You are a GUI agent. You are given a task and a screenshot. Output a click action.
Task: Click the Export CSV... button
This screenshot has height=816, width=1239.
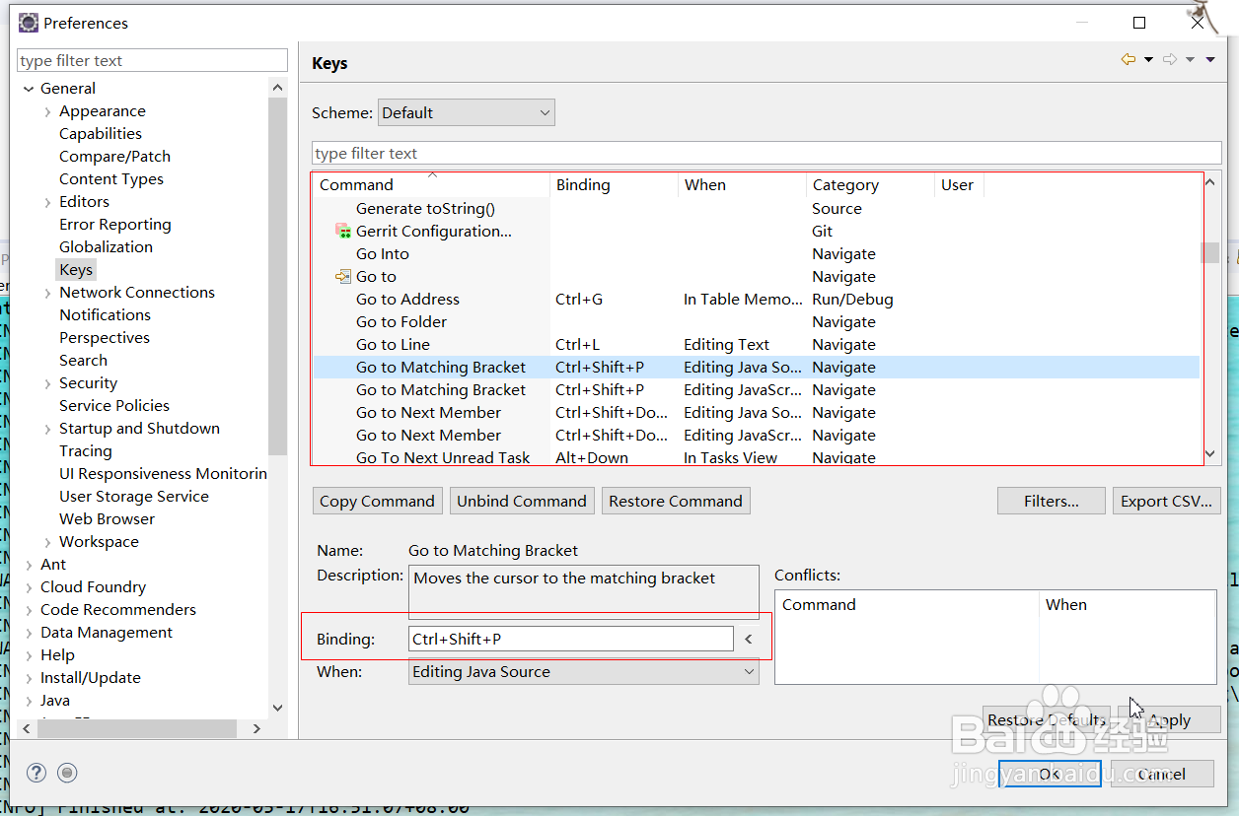tap(1167, 501)
